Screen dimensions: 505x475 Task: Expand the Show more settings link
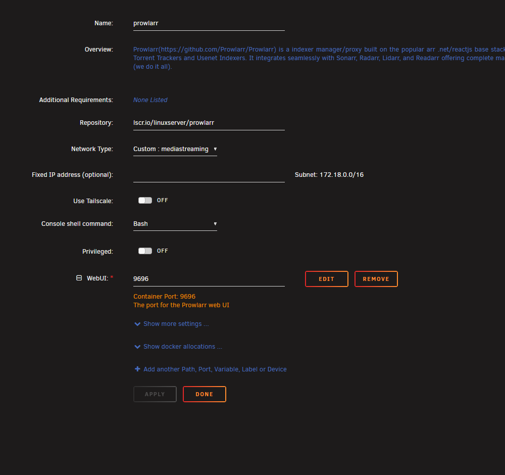point(176,324)
